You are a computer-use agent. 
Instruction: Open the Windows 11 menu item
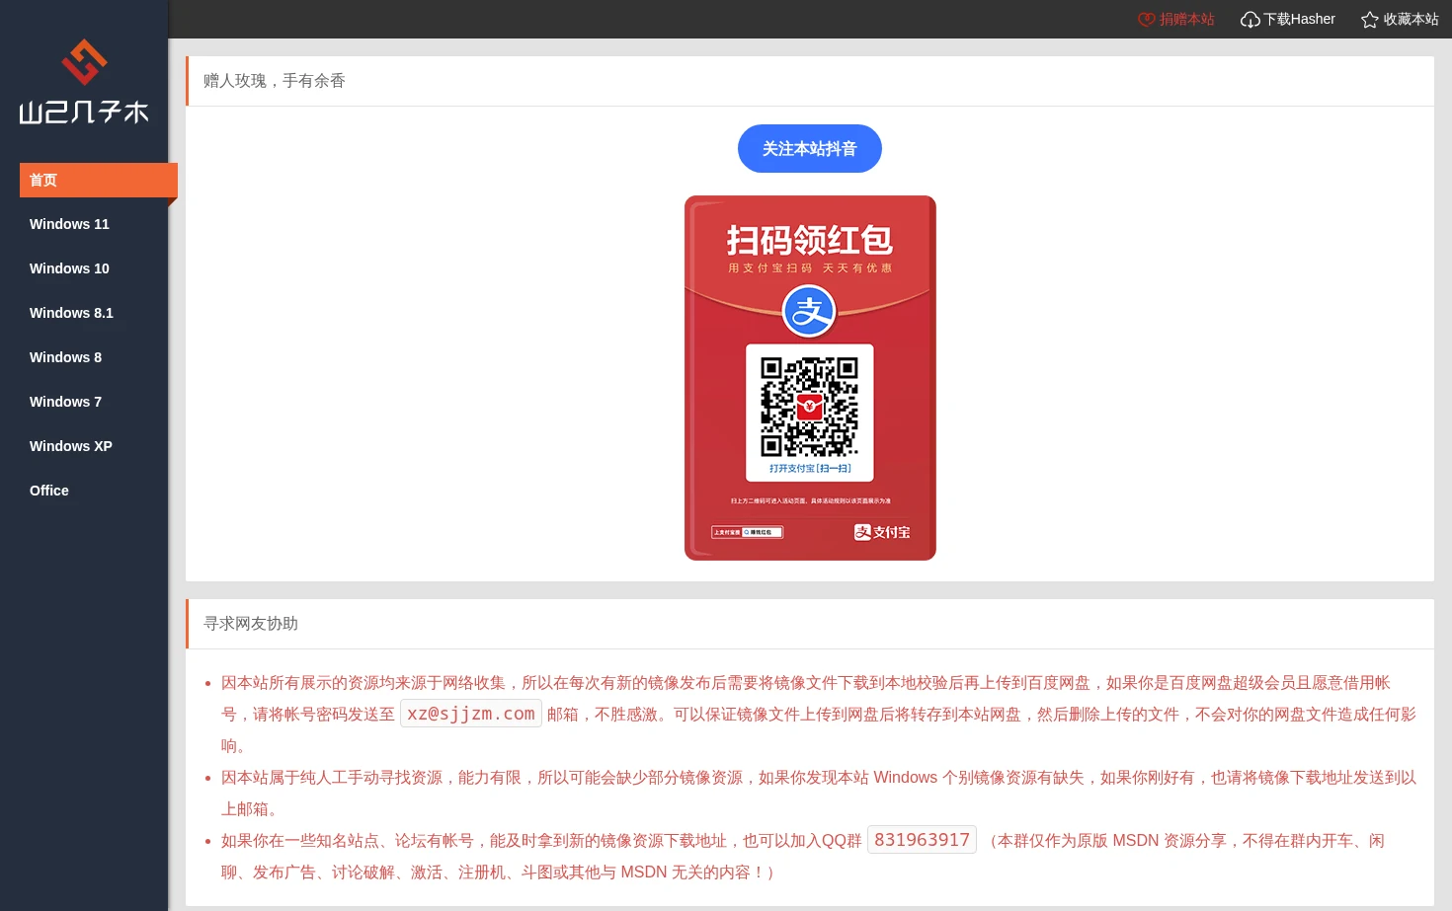pos(69,224)
